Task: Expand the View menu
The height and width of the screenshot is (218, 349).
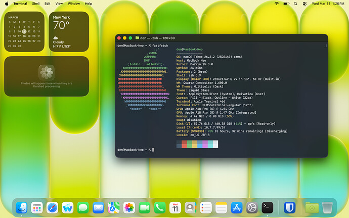Action: coord(59,4)
